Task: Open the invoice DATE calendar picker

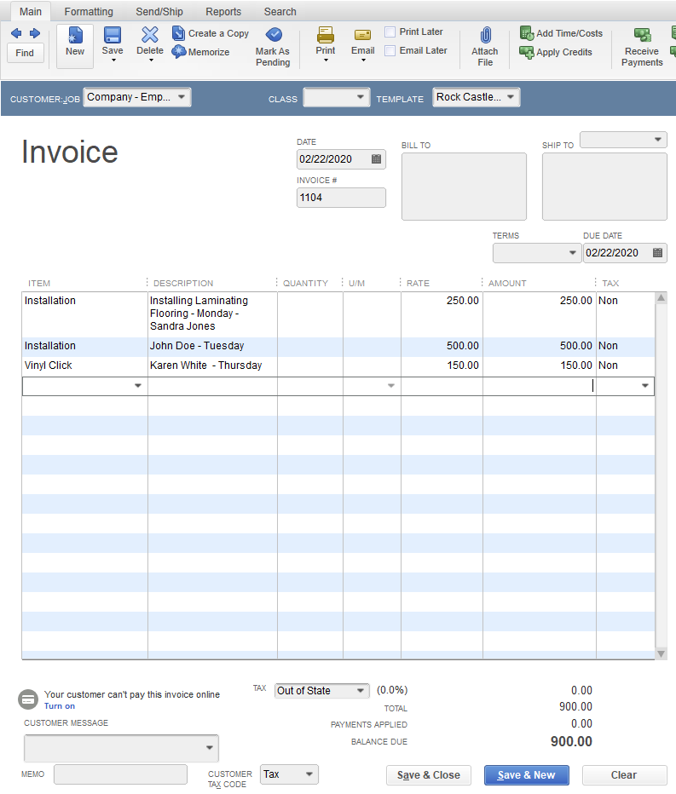Action: coord(377,159)
